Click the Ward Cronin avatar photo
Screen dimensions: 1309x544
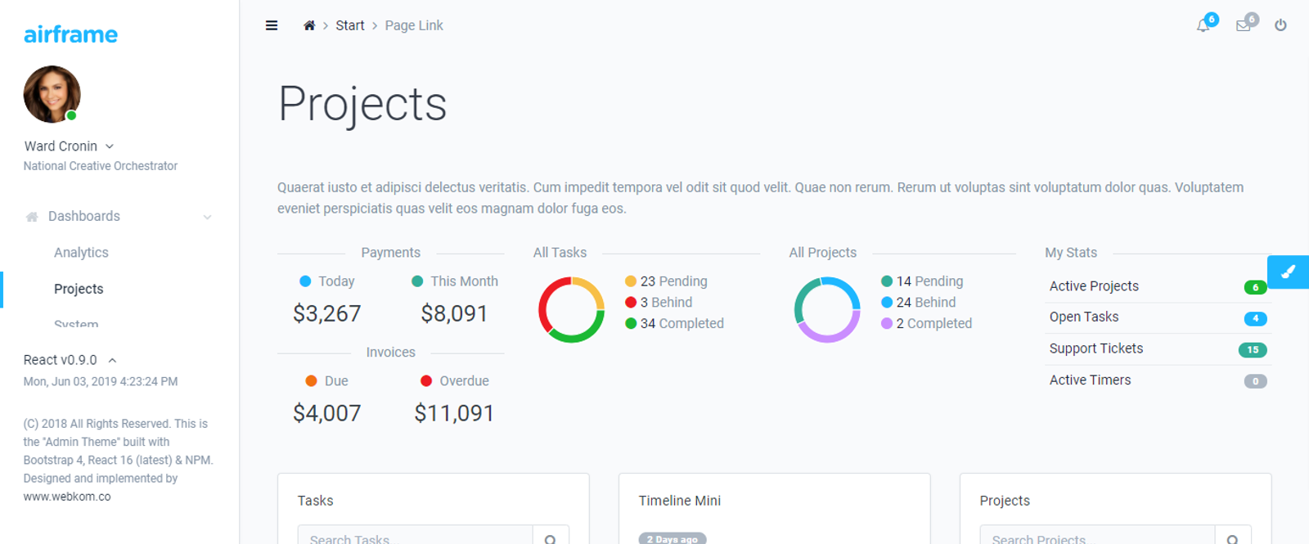[x=52, y=94]
